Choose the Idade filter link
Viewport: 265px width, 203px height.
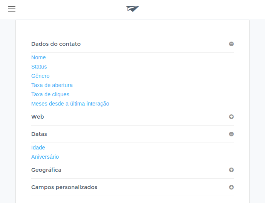(x=38, y=148)
